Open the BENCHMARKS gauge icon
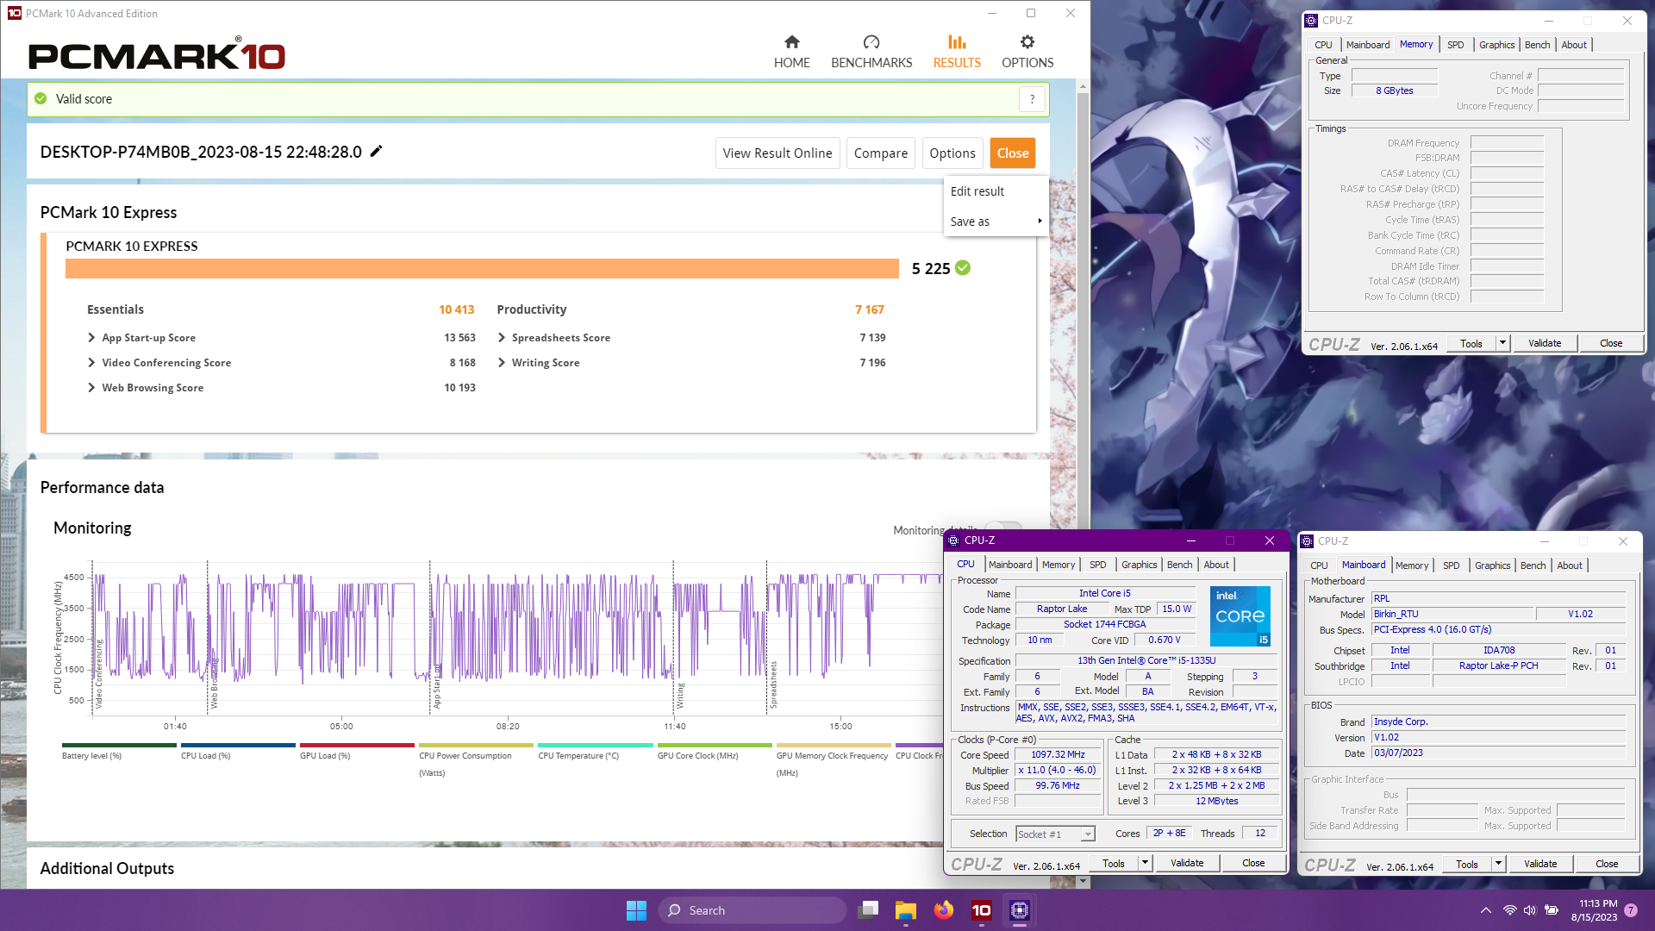The image size is (1655, 931). 871,41
